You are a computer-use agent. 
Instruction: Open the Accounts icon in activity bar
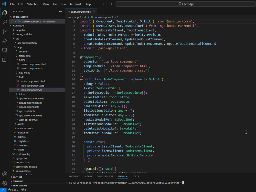click(x=5, y=174)
